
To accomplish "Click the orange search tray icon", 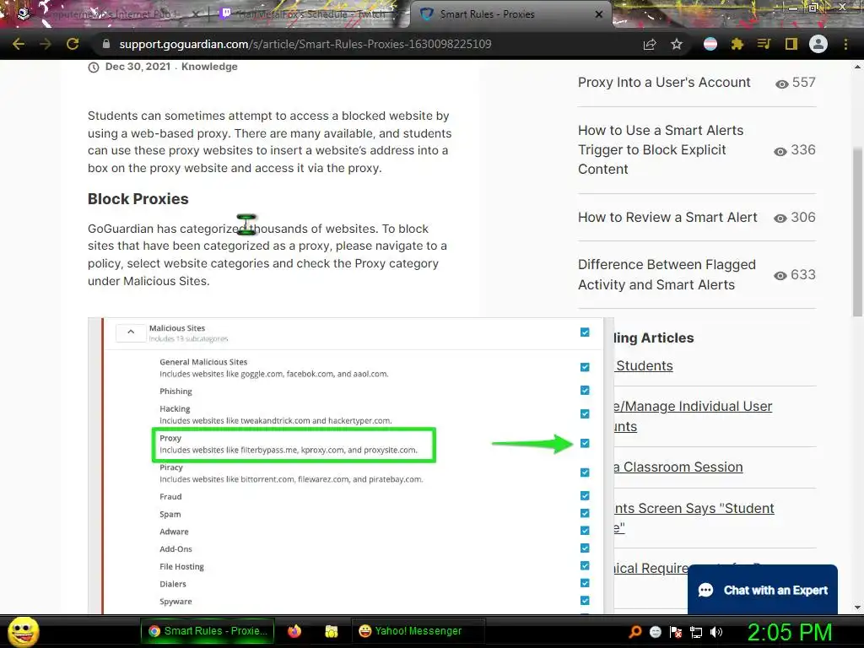I will (x=635, y=631).
